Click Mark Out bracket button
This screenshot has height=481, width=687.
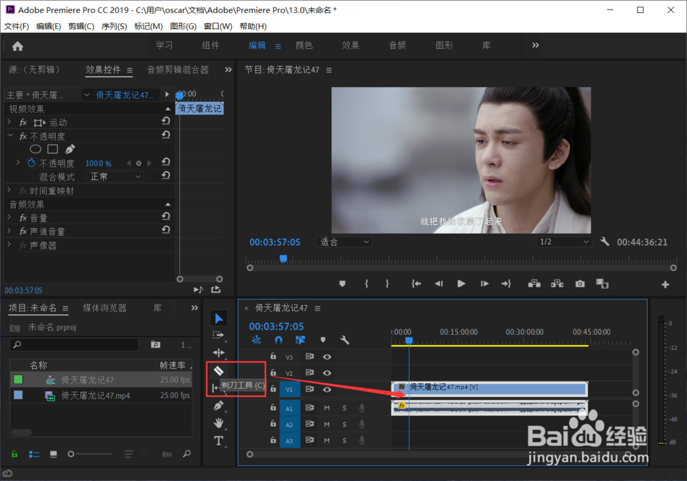pos(387,284)
